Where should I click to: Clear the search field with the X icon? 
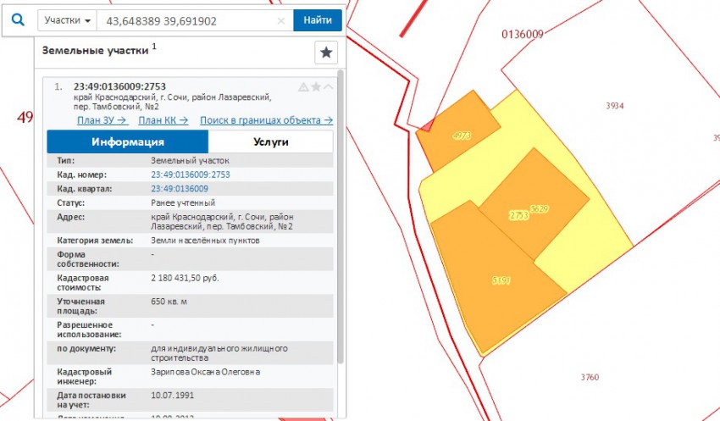tap(281, 21)
